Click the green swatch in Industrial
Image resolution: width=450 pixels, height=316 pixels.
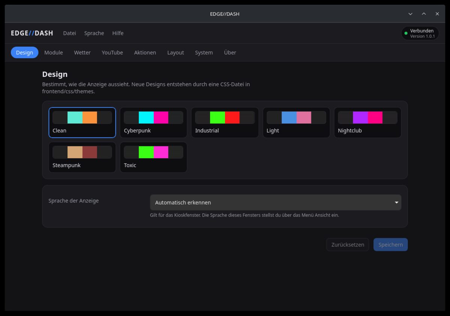(x=217, y=117)
